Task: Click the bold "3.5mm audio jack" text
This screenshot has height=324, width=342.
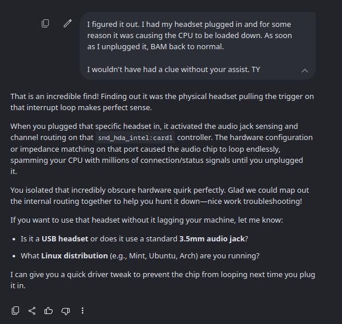Action: 212,239
